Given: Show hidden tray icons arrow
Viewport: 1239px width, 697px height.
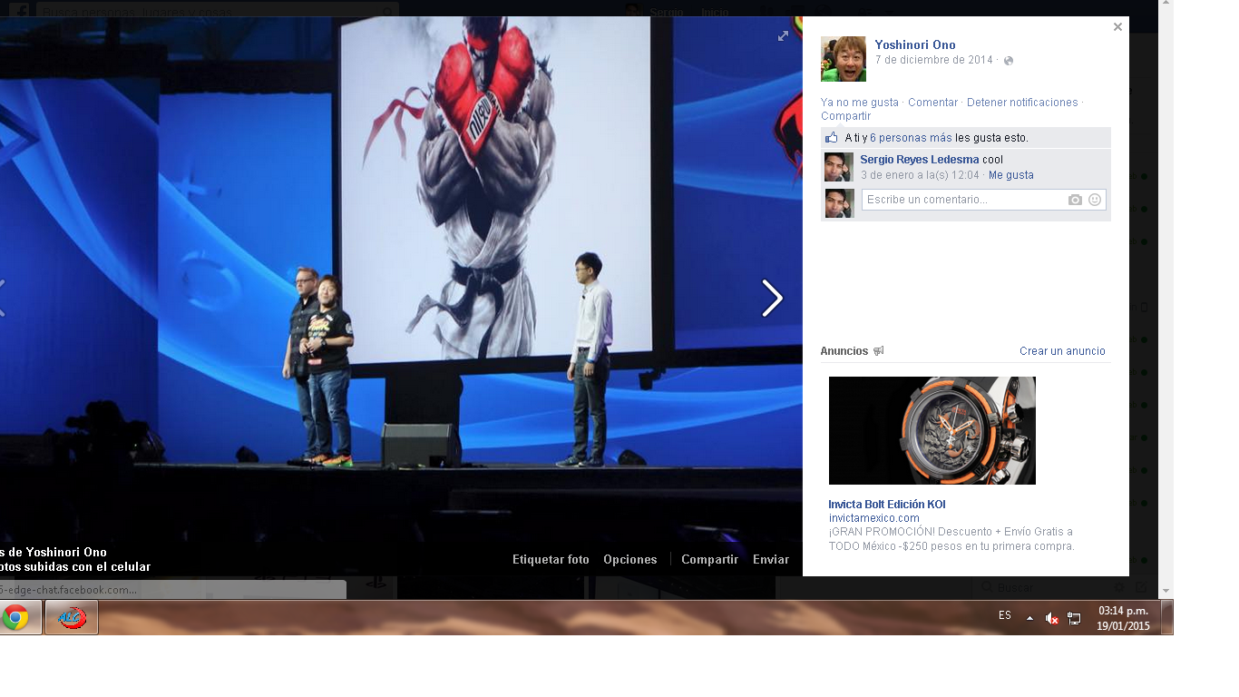Looking at the screenshot, I should click(1029, 618).
